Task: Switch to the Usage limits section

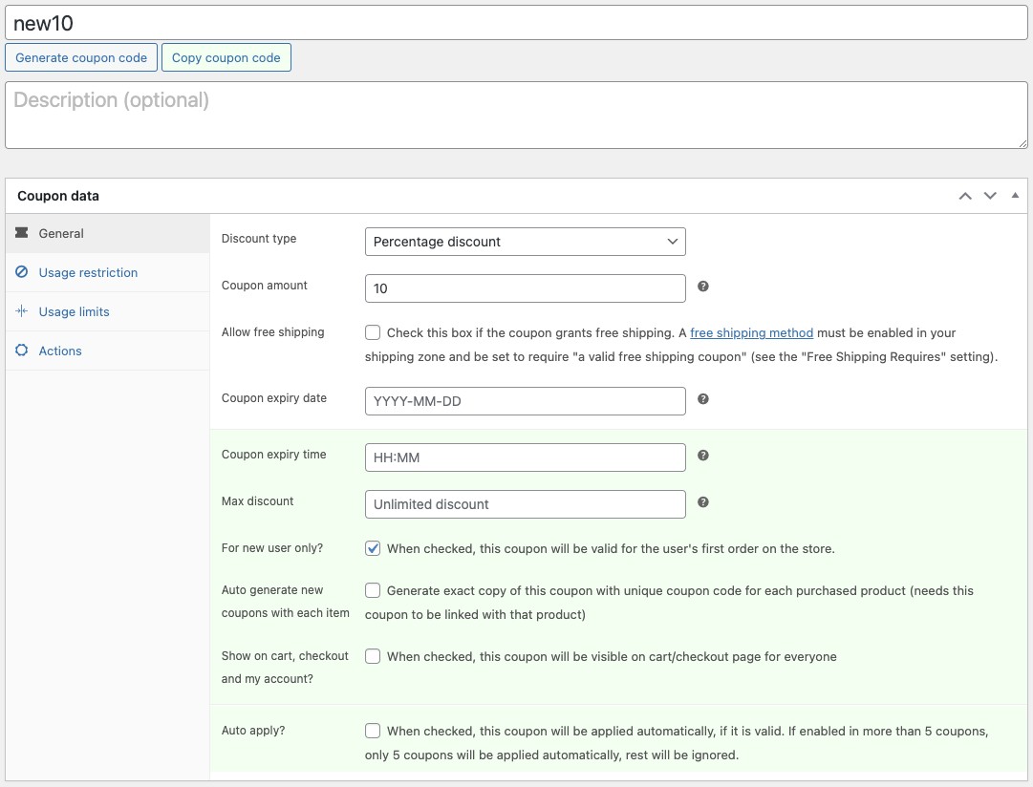Action: pos(75,311)
